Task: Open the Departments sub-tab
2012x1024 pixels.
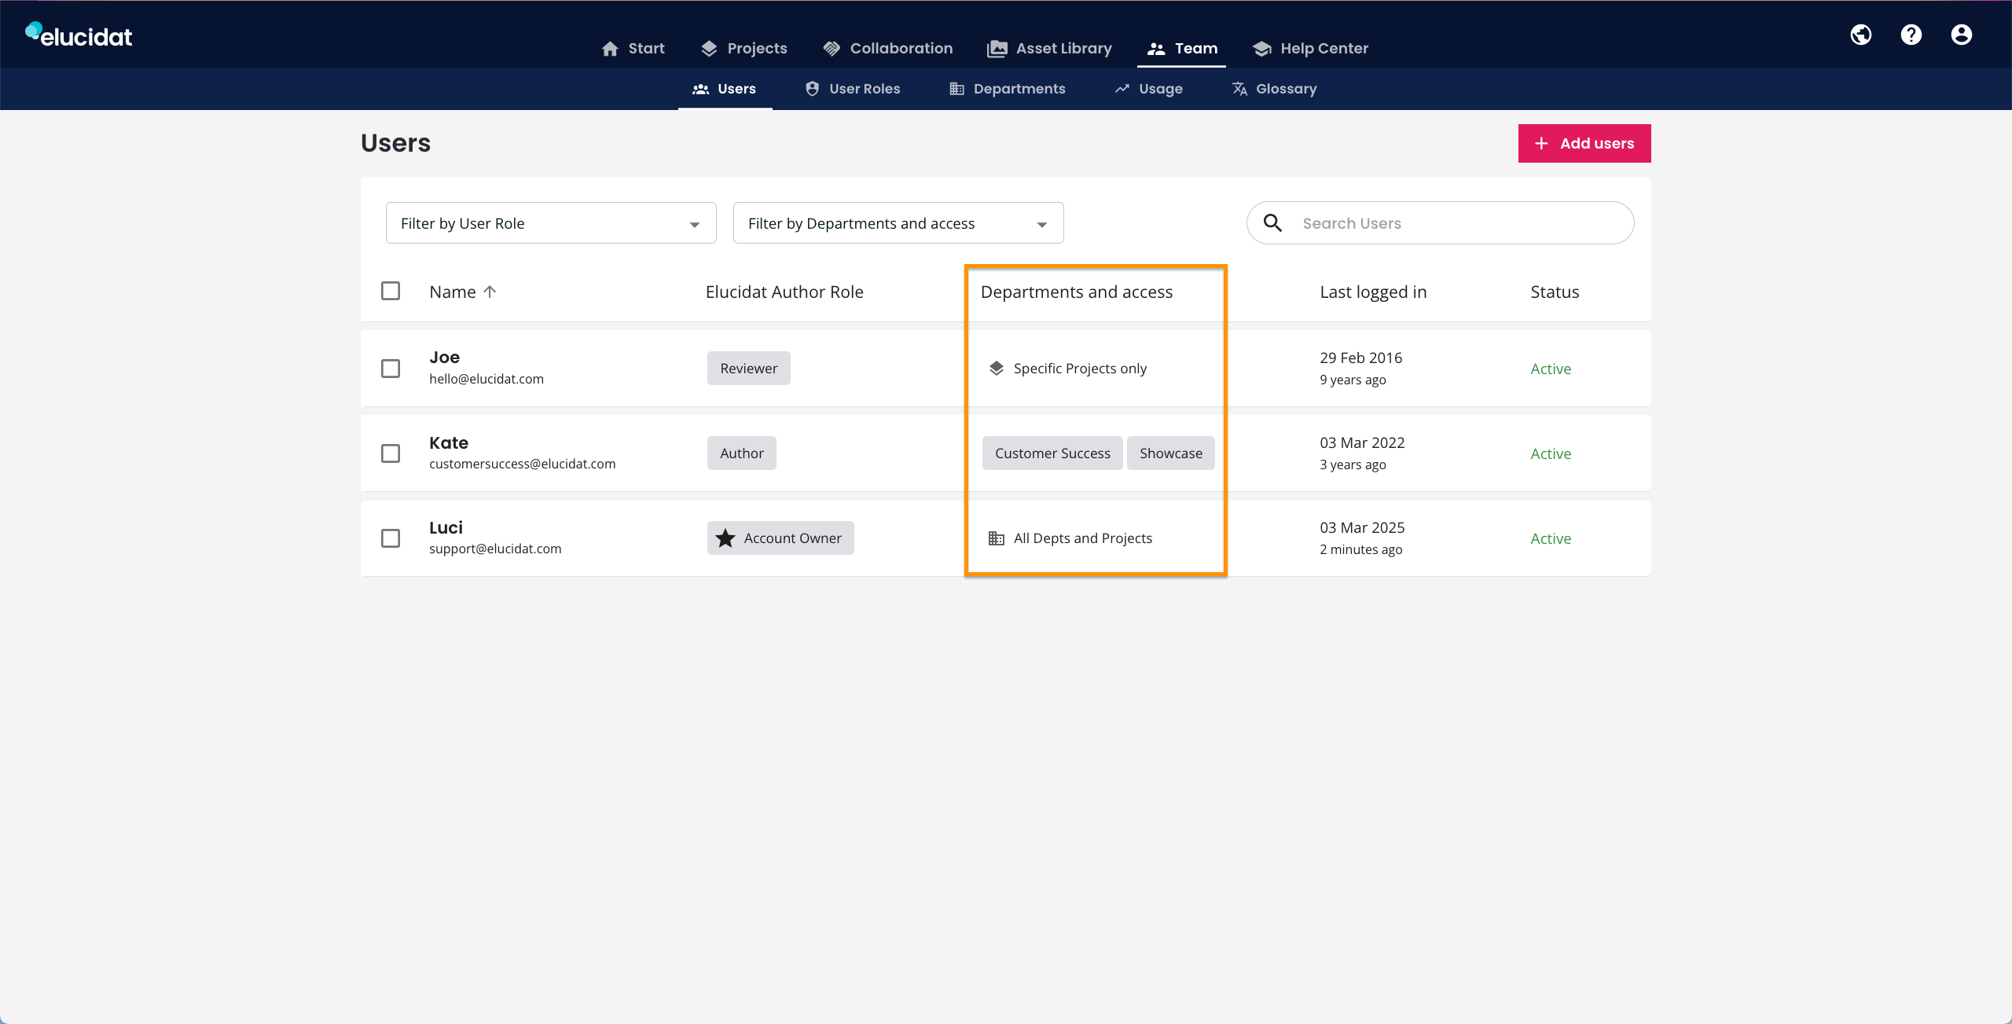Action: point(1007,89)
